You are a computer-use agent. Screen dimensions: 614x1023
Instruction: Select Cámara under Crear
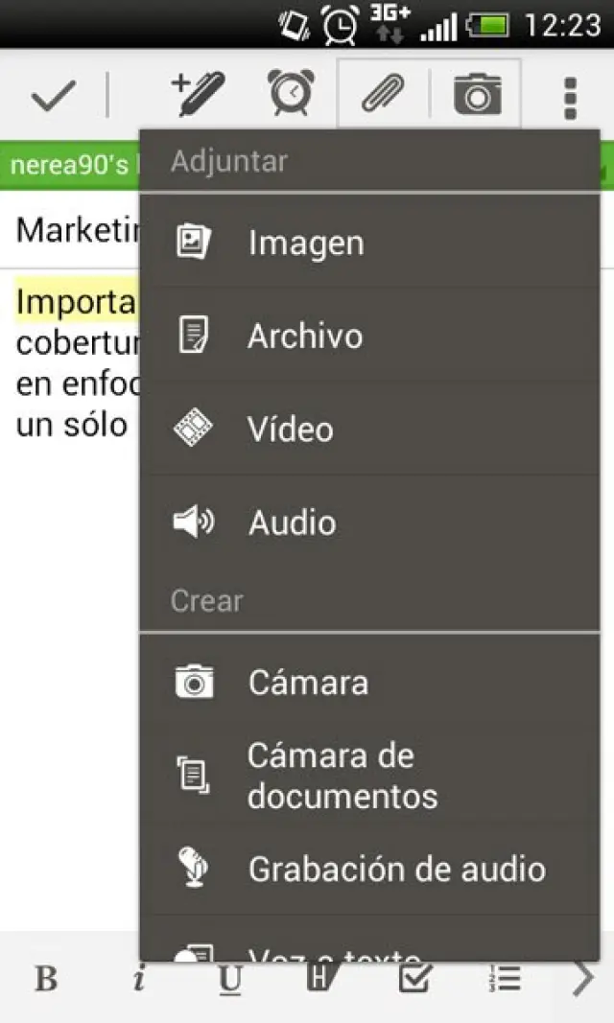click(x=369, y=683)
